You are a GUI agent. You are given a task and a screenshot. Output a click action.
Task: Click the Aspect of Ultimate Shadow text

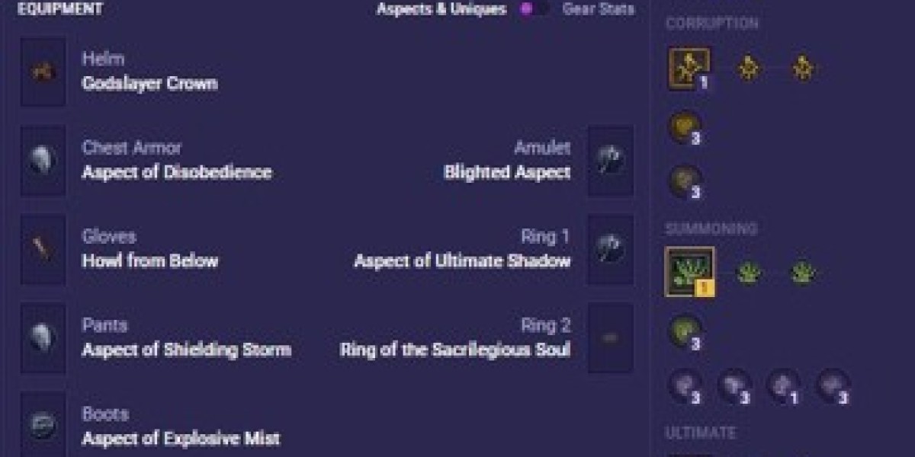click(x=462, y=261)
